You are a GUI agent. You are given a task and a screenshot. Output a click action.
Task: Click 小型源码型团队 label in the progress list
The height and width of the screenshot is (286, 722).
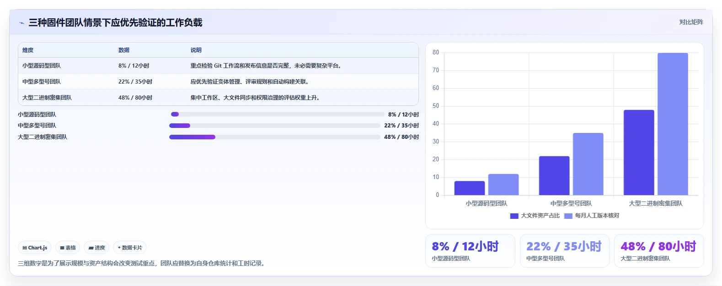click(37, 115)
